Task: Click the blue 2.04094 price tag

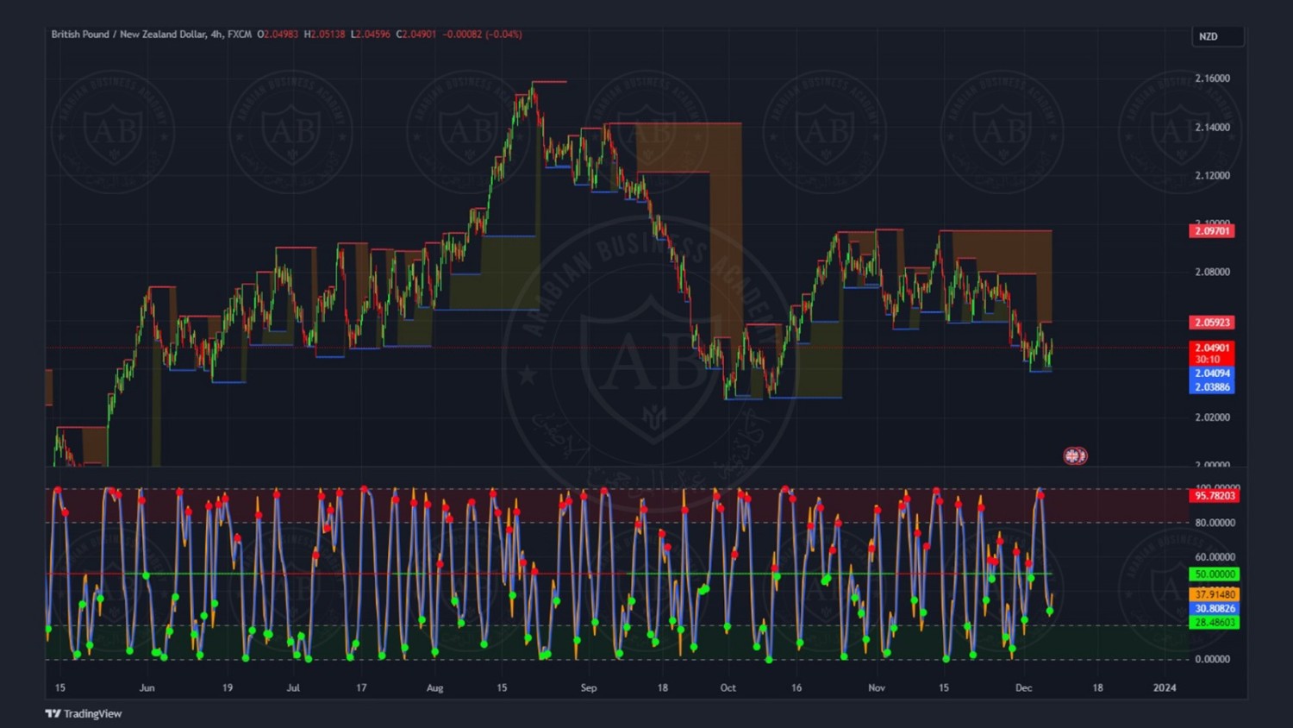Action: [1212, 373]
